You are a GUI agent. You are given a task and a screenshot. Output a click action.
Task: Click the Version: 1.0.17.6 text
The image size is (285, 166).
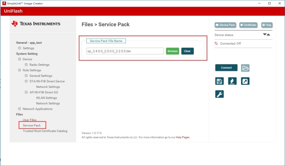(x=92, y=133)
